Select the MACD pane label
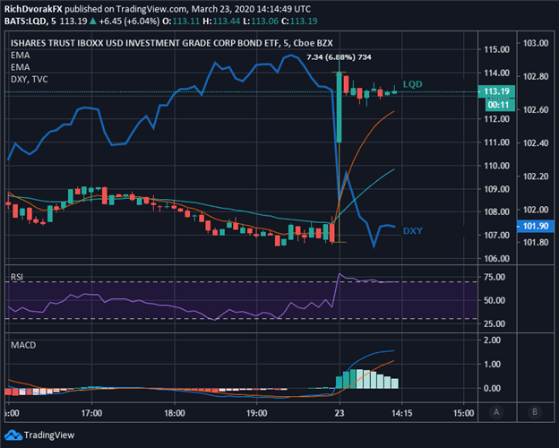This screenshot has height=448, width=559. pos(23,345)
